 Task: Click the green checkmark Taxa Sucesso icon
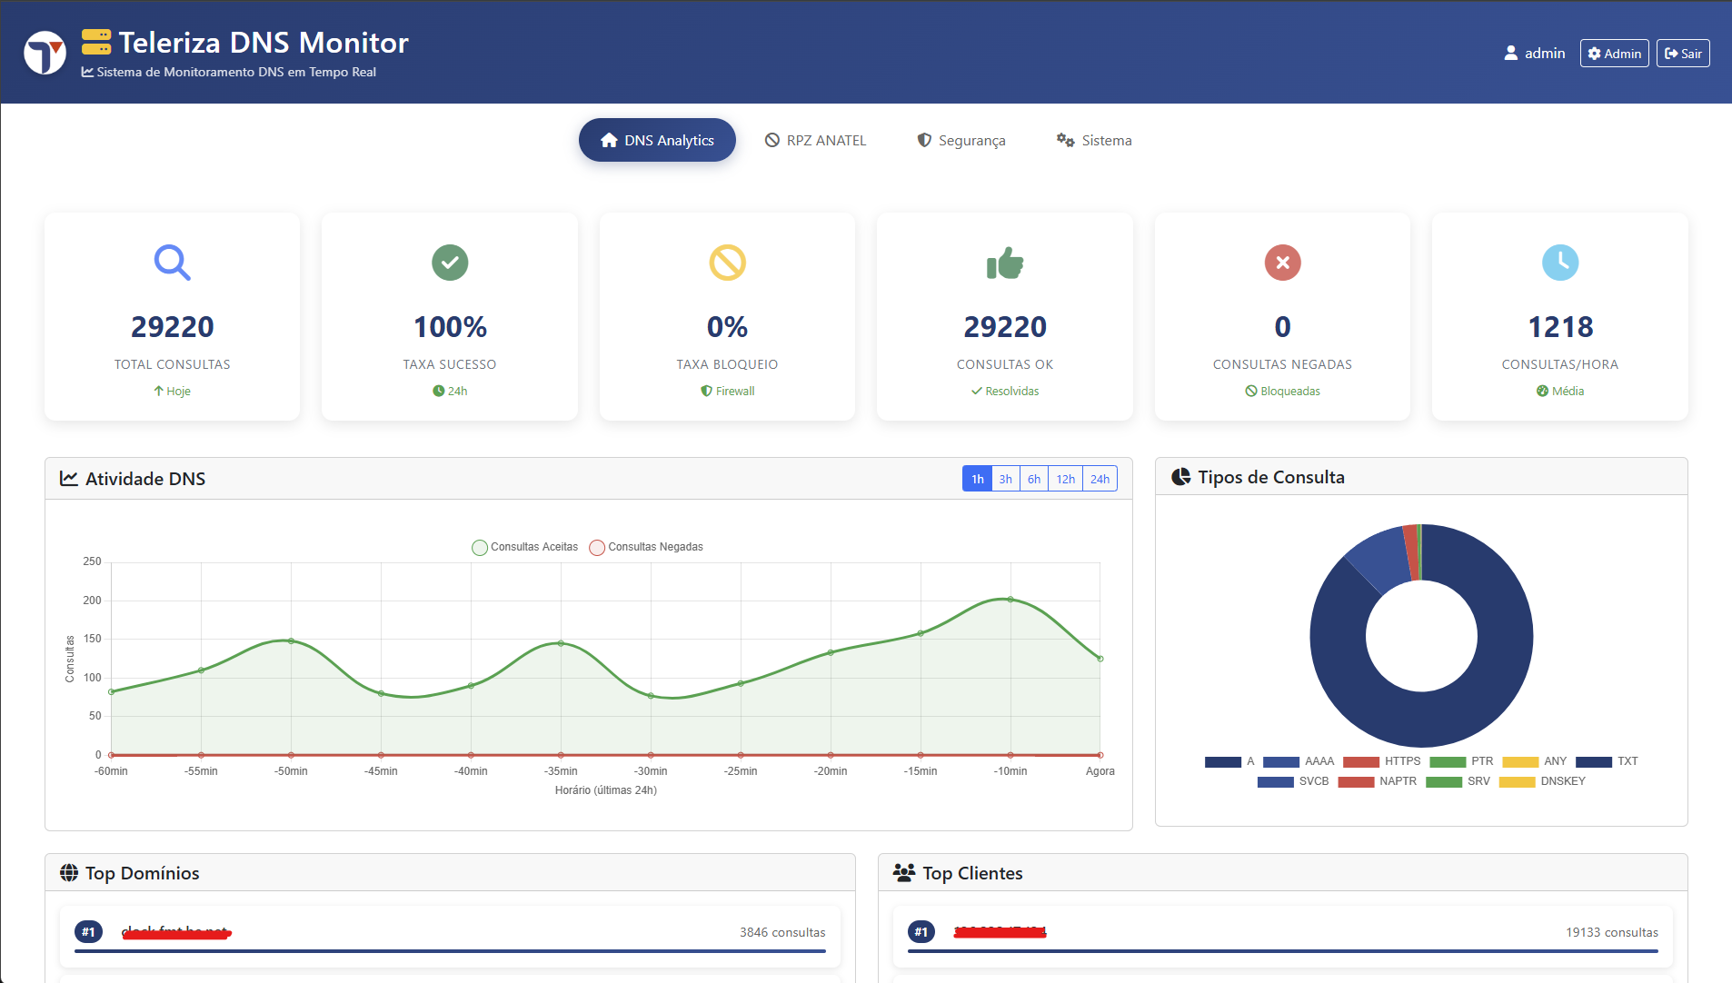[x=450, y=263]
